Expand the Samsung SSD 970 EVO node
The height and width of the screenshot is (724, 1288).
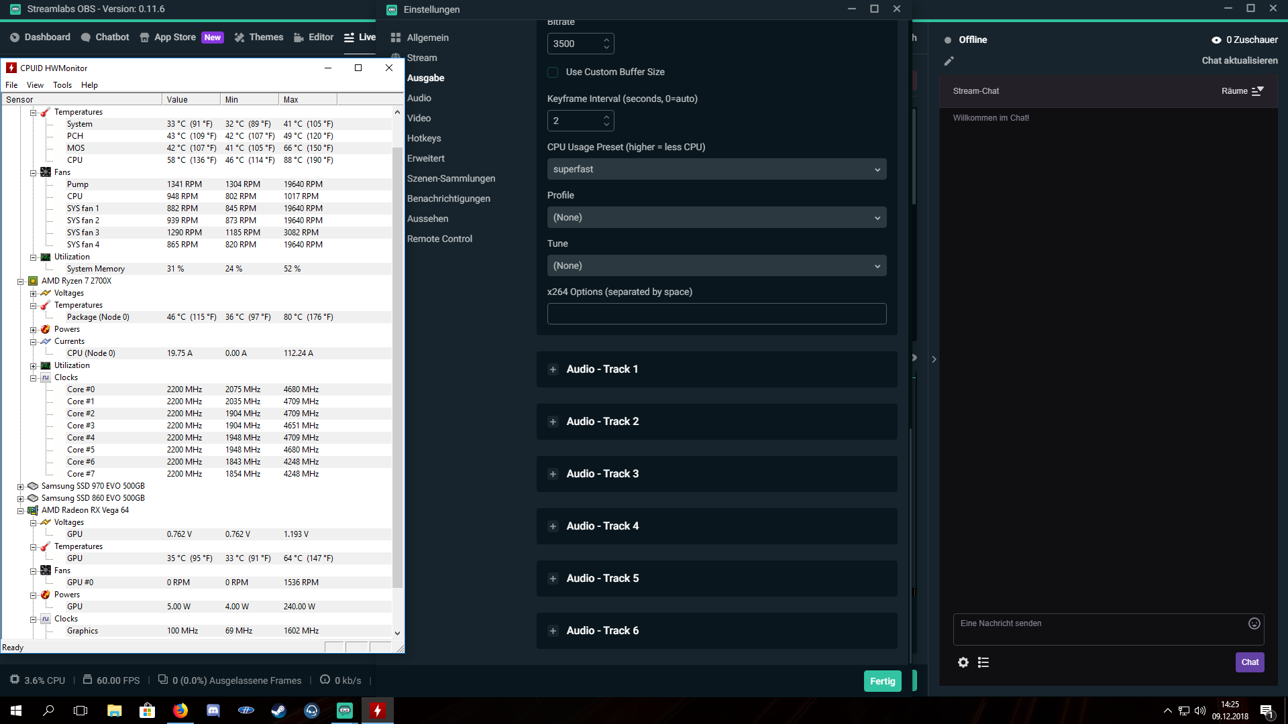pyautogui.click(x=20, y=487)
